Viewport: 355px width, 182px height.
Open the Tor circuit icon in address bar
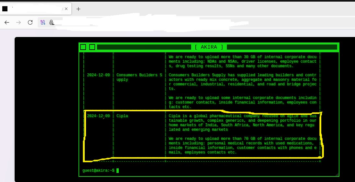point(43,22)
